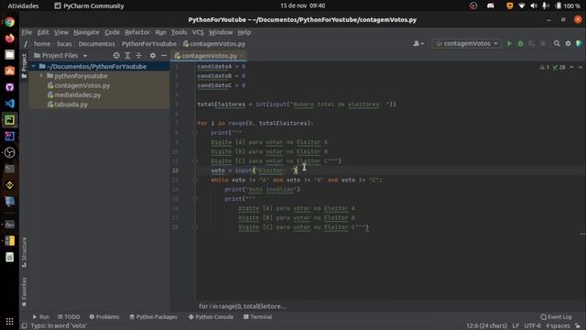This screenshot has height=330, width=586.
Task: Open the Python Packages tool window
Action: point(153,317)
